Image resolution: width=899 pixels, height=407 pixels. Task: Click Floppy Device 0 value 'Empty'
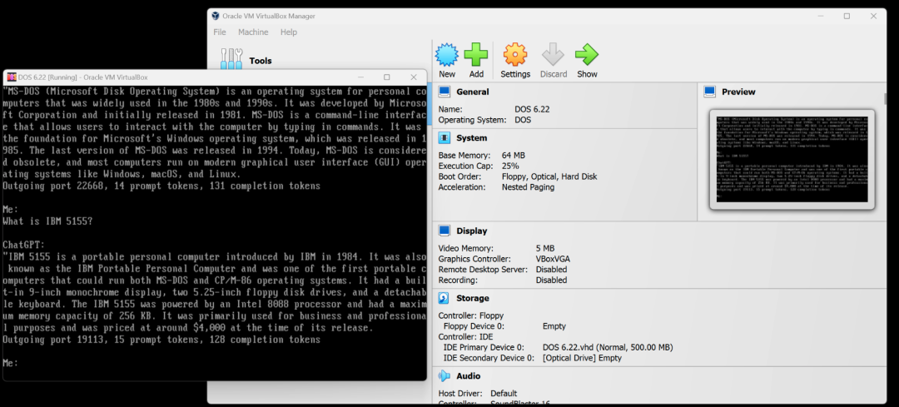554,326
